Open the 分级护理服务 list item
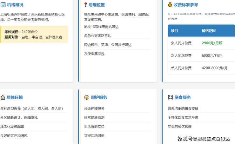The image size is (235, 144). 94,109
